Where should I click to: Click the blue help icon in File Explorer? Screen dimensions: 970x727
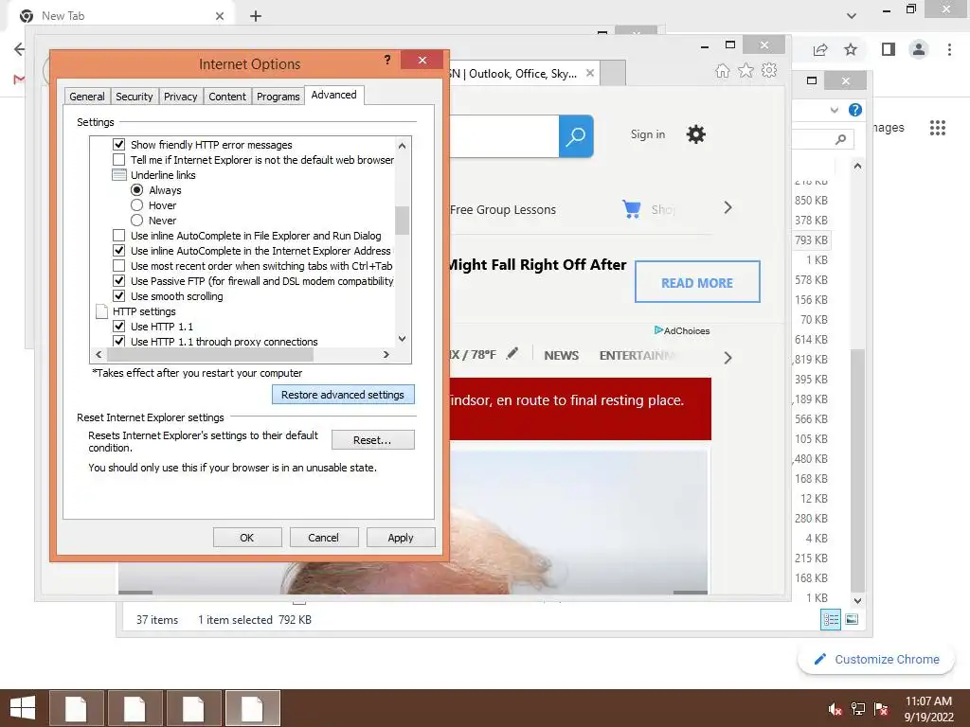pos(855,110)
